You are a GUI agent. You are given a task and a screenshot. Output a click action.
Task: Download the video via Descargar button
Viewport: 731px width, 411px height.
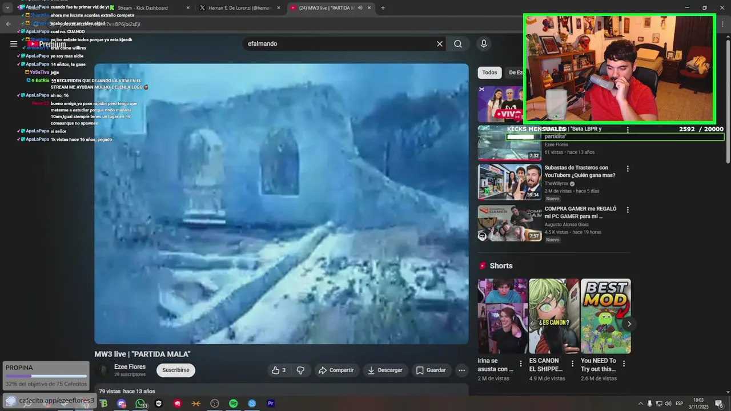(385, 370)
